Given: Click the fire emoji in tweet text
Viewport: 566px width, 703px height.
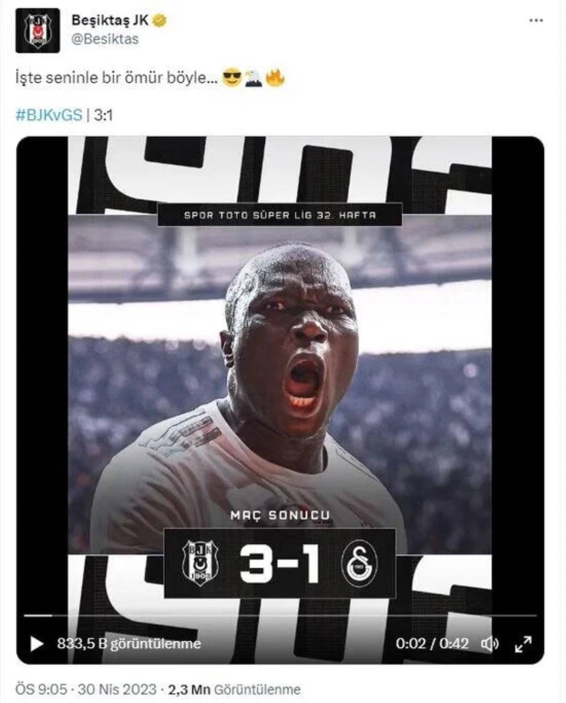Looking at the screenshot, I should point(275,78).
